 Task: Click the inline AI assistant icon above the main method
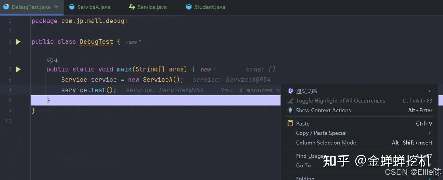(x=50, y=60)
